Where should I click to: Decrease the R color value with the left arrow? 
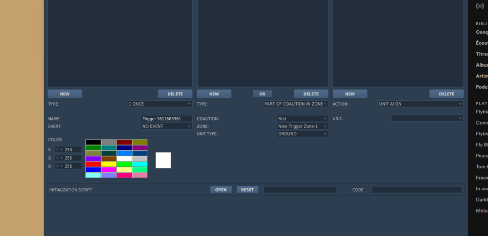(57, 150)
